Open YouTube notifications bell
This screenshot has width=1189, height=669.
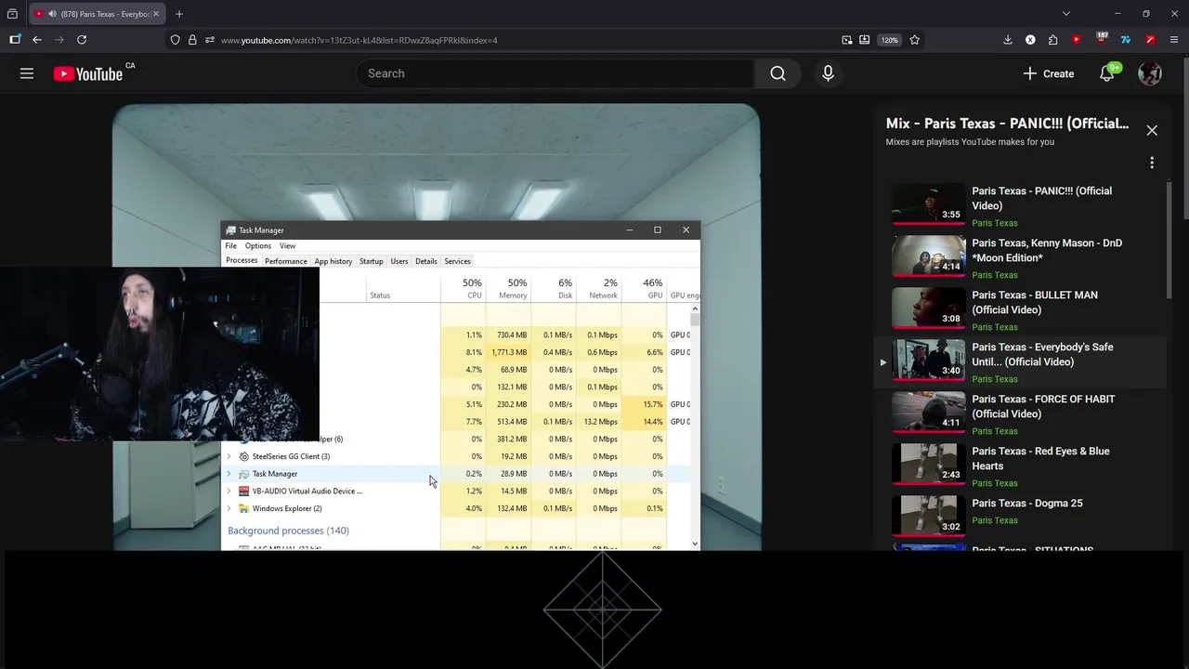[x=1107, y=73]
